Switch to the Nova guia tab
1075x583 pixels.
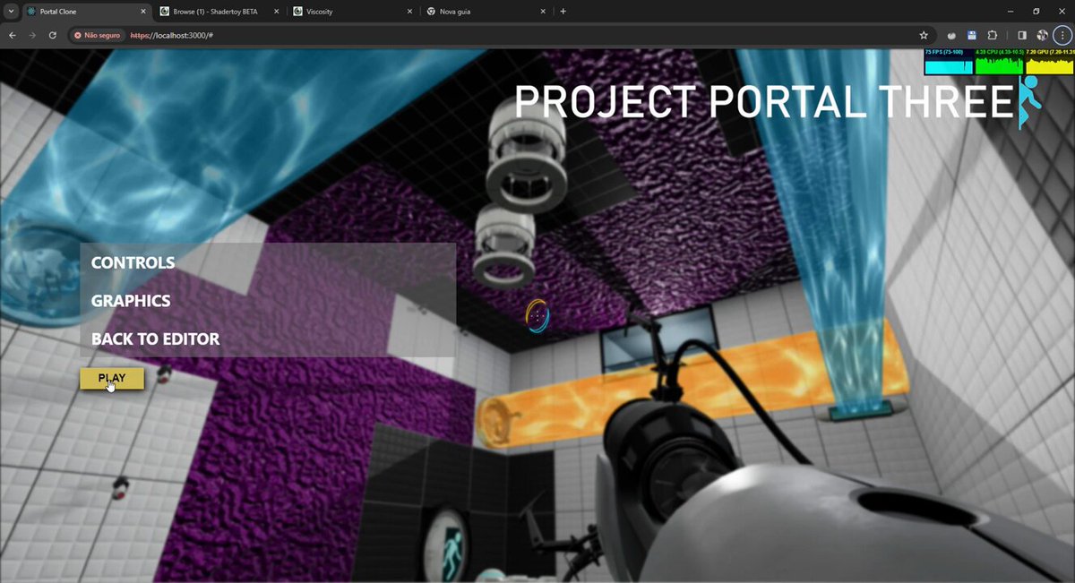tap(486, 12)
